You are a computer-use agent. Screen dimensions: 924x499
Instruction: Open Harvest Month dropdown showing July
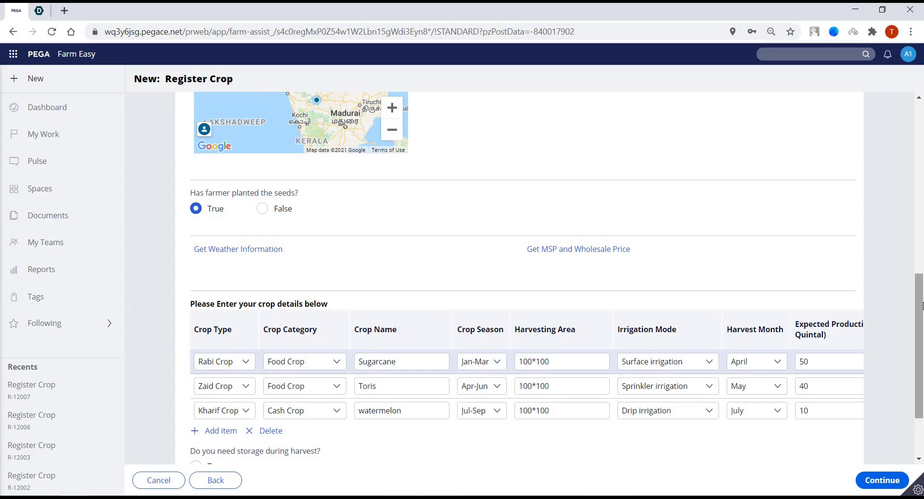757,411
